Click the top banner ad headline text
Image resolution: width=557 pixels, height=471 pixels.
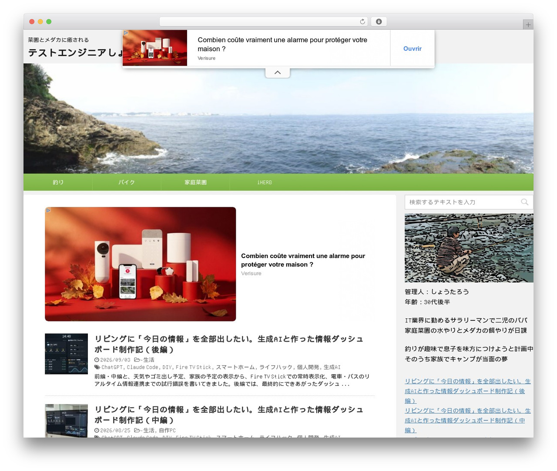(282, 44)
